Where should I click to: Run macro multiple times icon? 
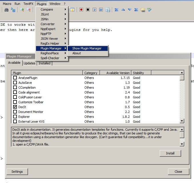pos(101,10)
